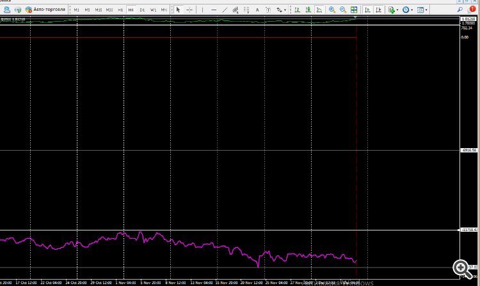Click the 17 Oct 12:00 time label

click(26, 283)
